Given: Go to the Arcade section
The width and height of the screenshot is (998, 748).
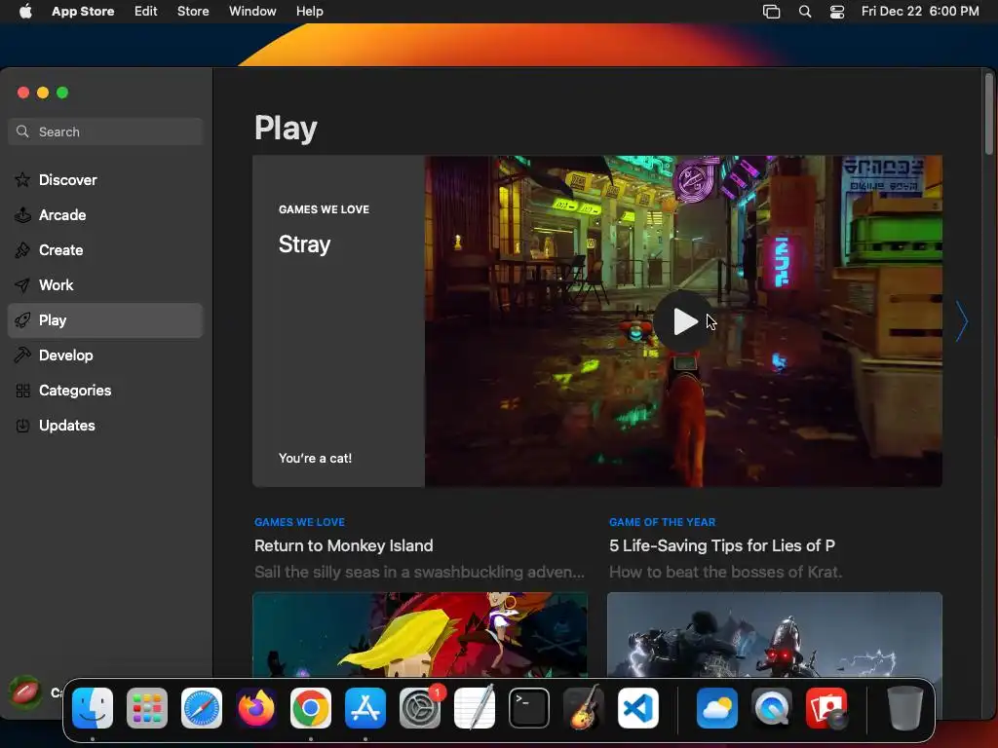Looking at the screenshot, I should (x=105, y=215).
